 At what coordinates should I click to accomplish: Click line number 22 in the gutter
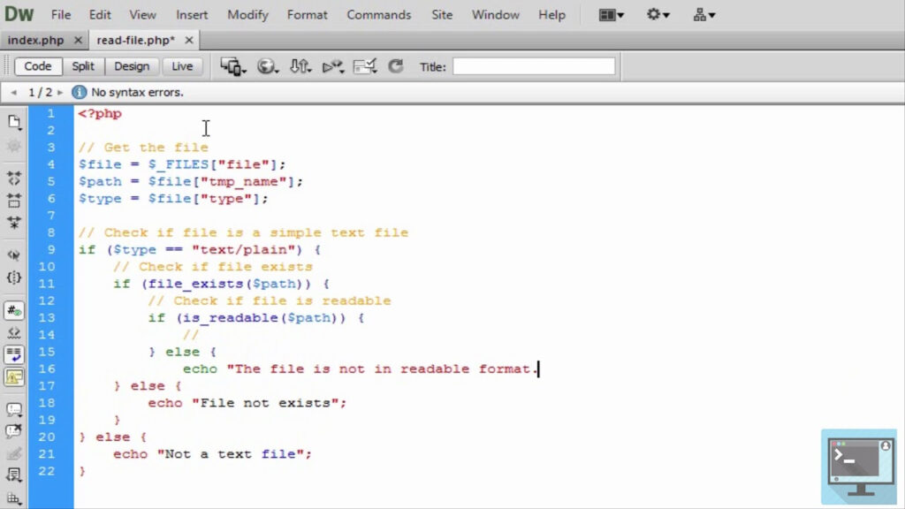47,471
